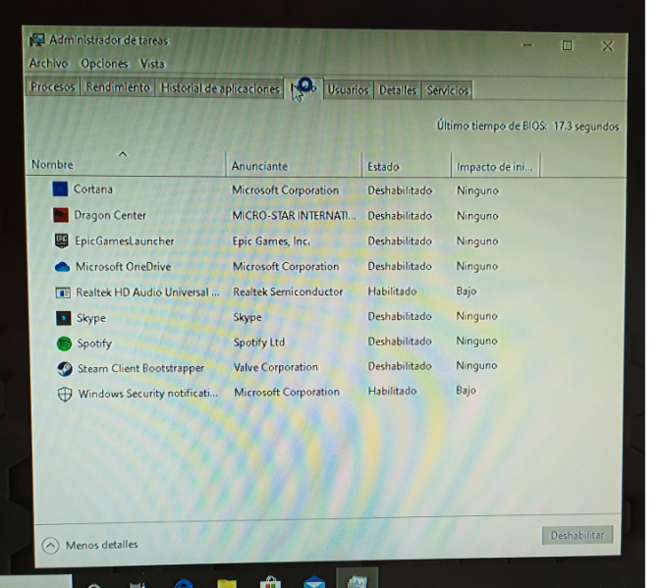662x588 pixels.
Task: Click the Skype app icon
Action: tap(63, 318)
